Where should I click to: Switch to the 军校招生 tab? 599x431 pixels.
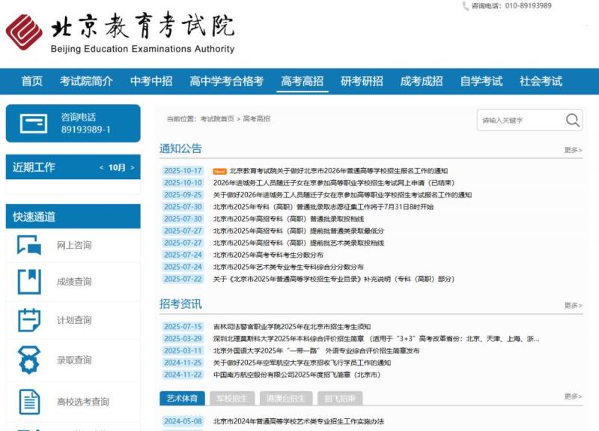click(231, 398)
